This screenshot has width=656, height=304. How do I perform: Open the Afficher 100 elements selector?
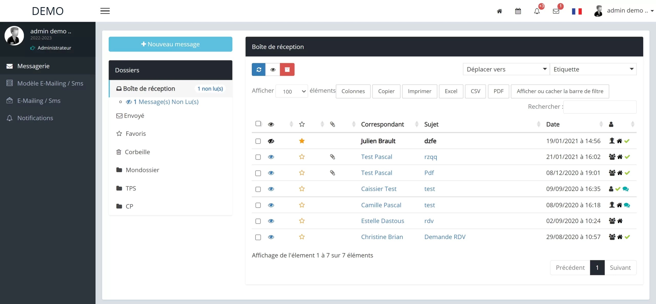pyautogui.click(x=292, y=91)
